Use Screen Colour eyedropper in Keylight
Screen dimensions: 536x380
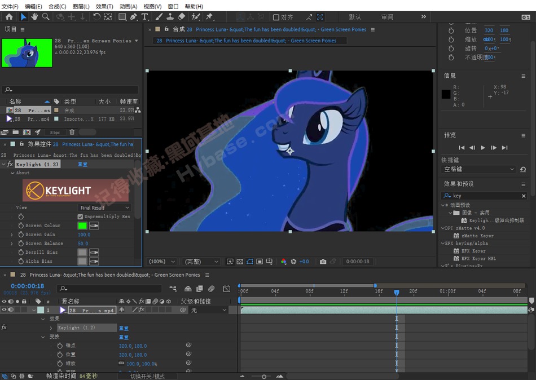click(94, 226)
